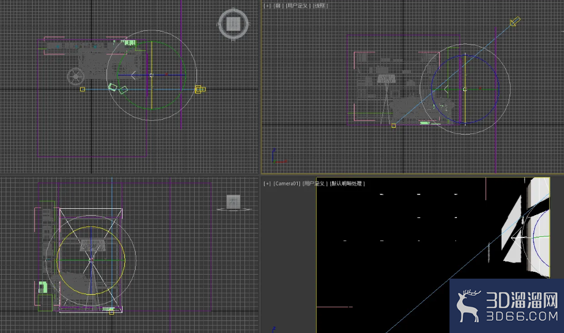
Task: Open the 默认明暗处理 shading menu
Action: (347, 184)
